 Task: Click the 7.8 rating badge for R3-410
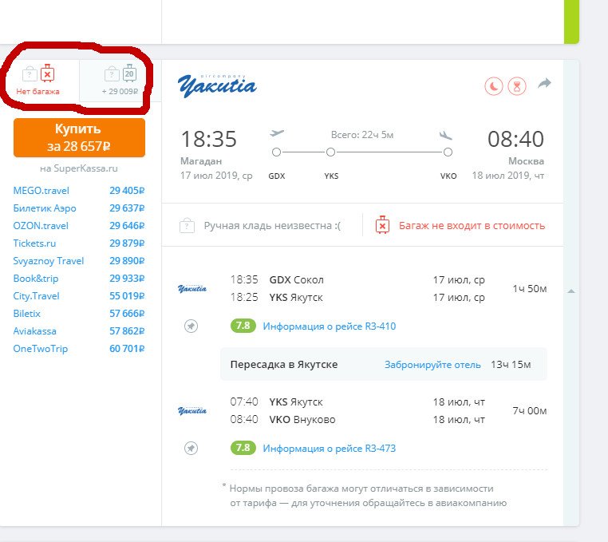243,326
